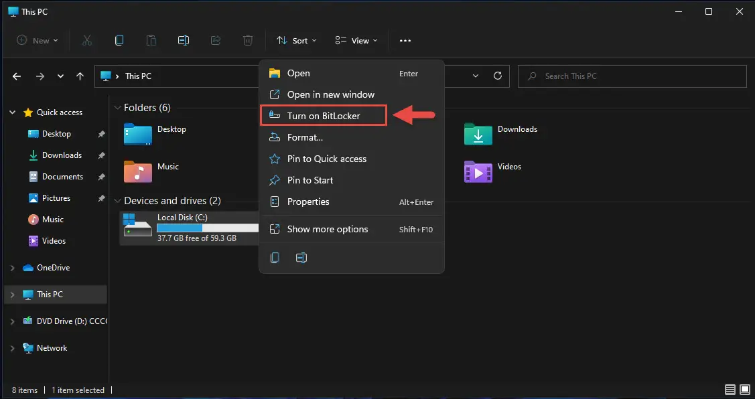Screen dimensions: 755x399
Task: Switch to Details view in status bar
Action: tap(730, 390)
